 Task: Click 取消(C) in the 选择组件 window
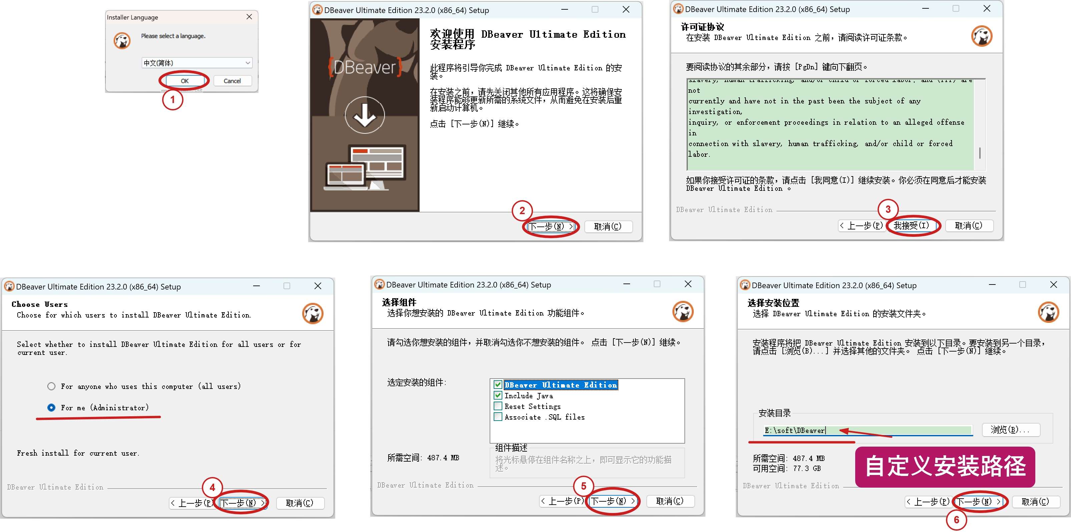(670, 501)
